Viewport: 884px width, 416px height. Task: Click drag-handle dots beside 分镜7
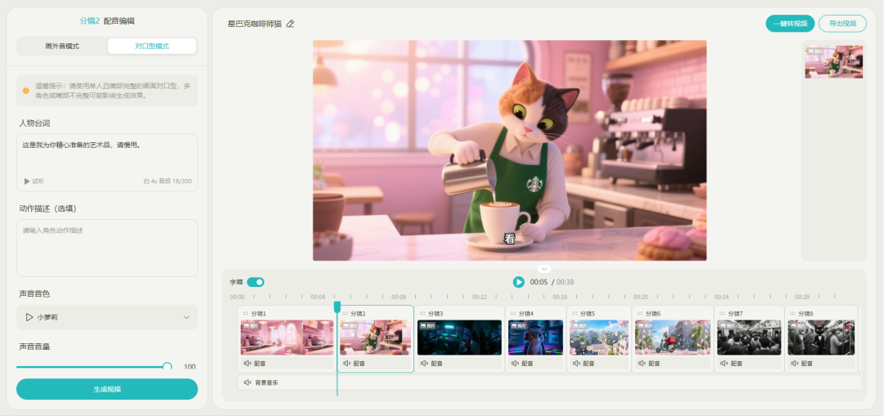(722, 314)
